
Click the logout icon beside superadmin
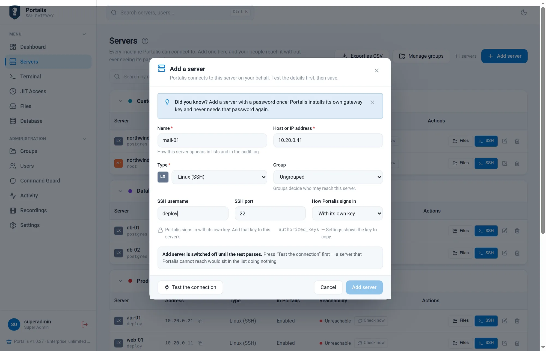(x=84, y=324)
